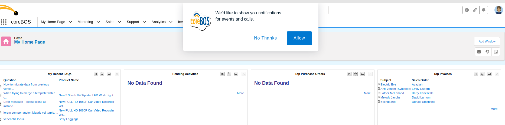Image resolution: width=505 pixels, height=125 pixels.
Task: Open the Support menu
Action: point(133,22)
